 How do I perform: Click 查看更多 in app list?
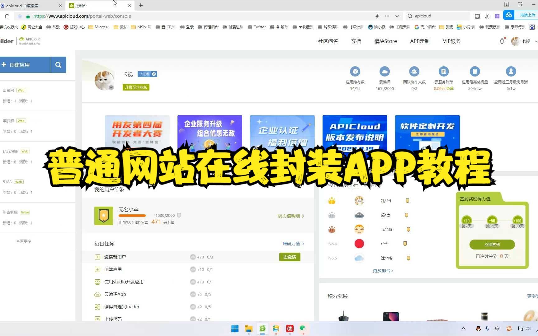(x=24, y=241)
